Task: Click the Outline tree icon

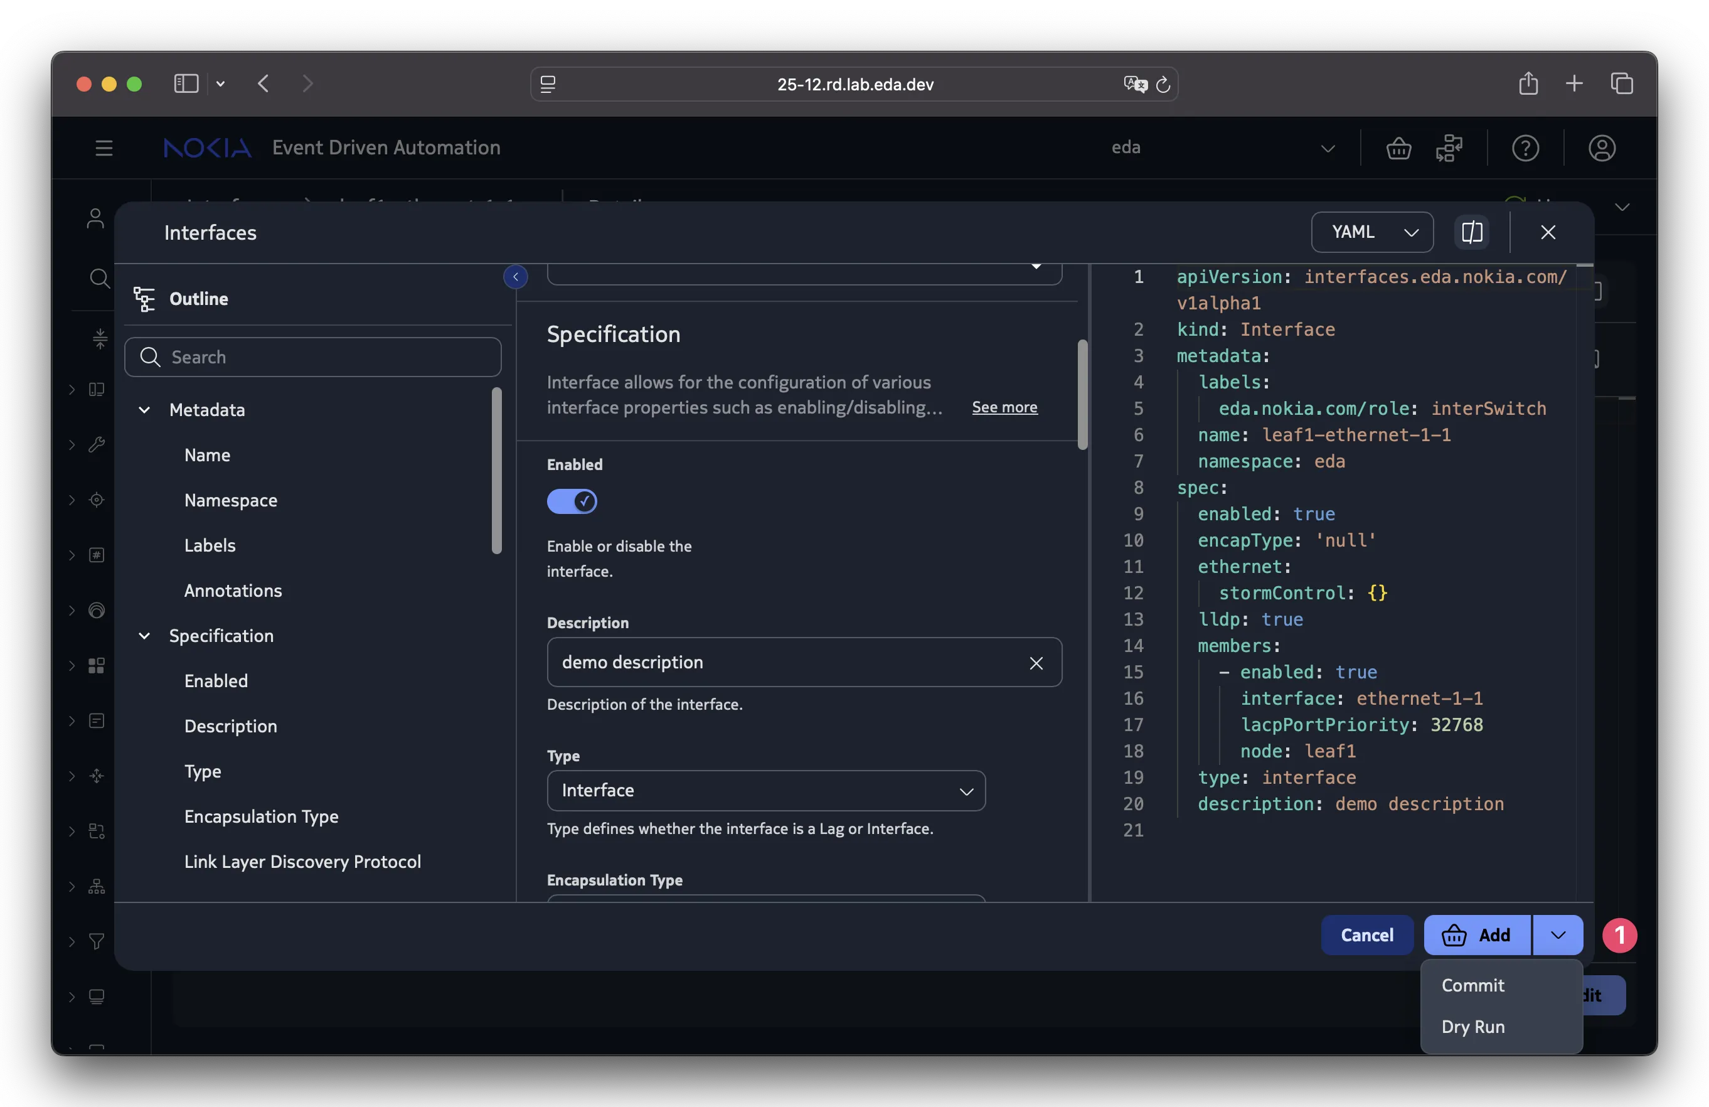Action: point(144,299)
